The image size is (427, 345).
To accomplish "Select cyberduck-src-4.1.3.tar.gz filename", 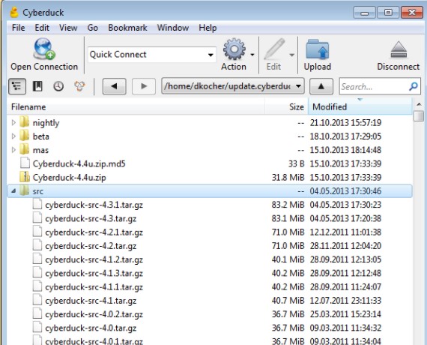I will 94,273.
